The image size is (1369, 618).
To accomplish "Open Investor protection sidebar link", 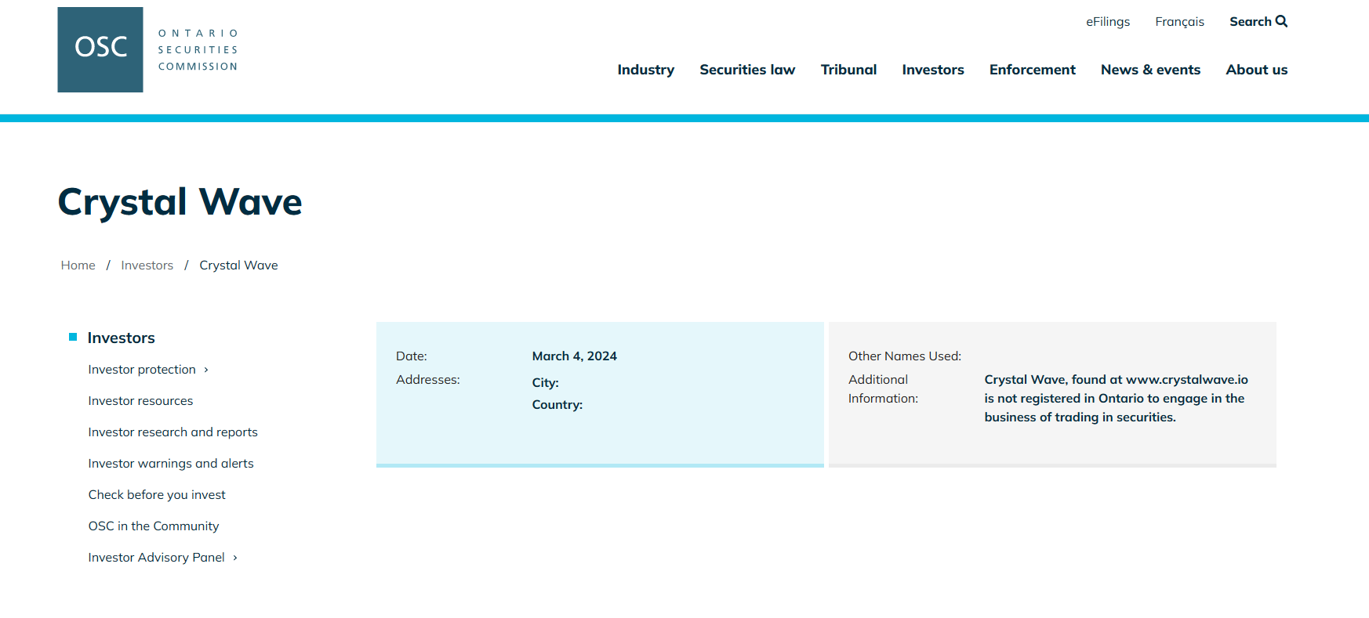I will [x=142, y=370].
